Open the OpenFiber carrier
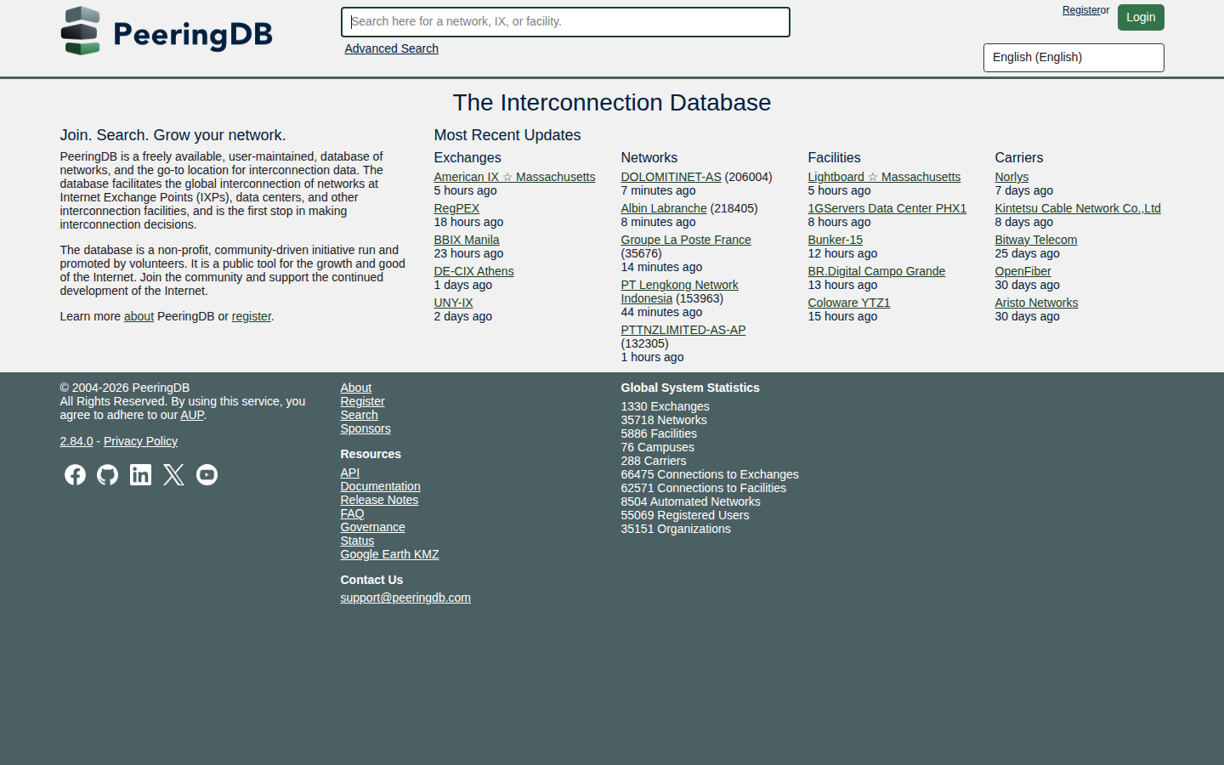Image resolution: width=1224 pixels, height=765 pixels. pyautogui.click(x=1023, y=271)
